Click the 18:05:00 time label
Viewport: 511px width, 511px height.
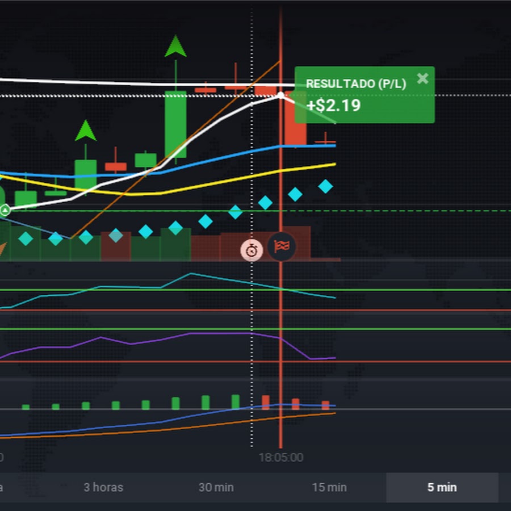tap(280, 457)
